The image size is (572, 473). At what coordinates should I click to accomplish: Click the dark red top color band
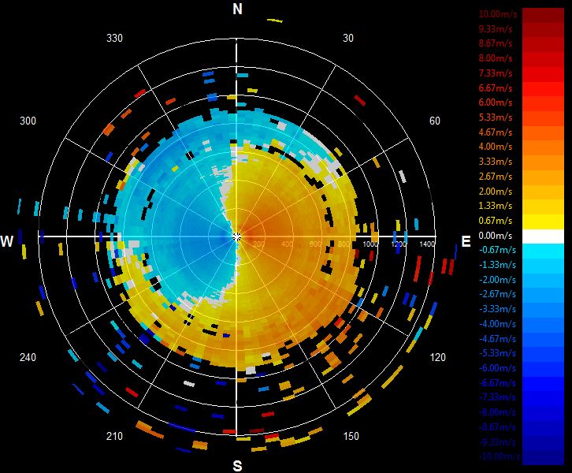point(543,15)
